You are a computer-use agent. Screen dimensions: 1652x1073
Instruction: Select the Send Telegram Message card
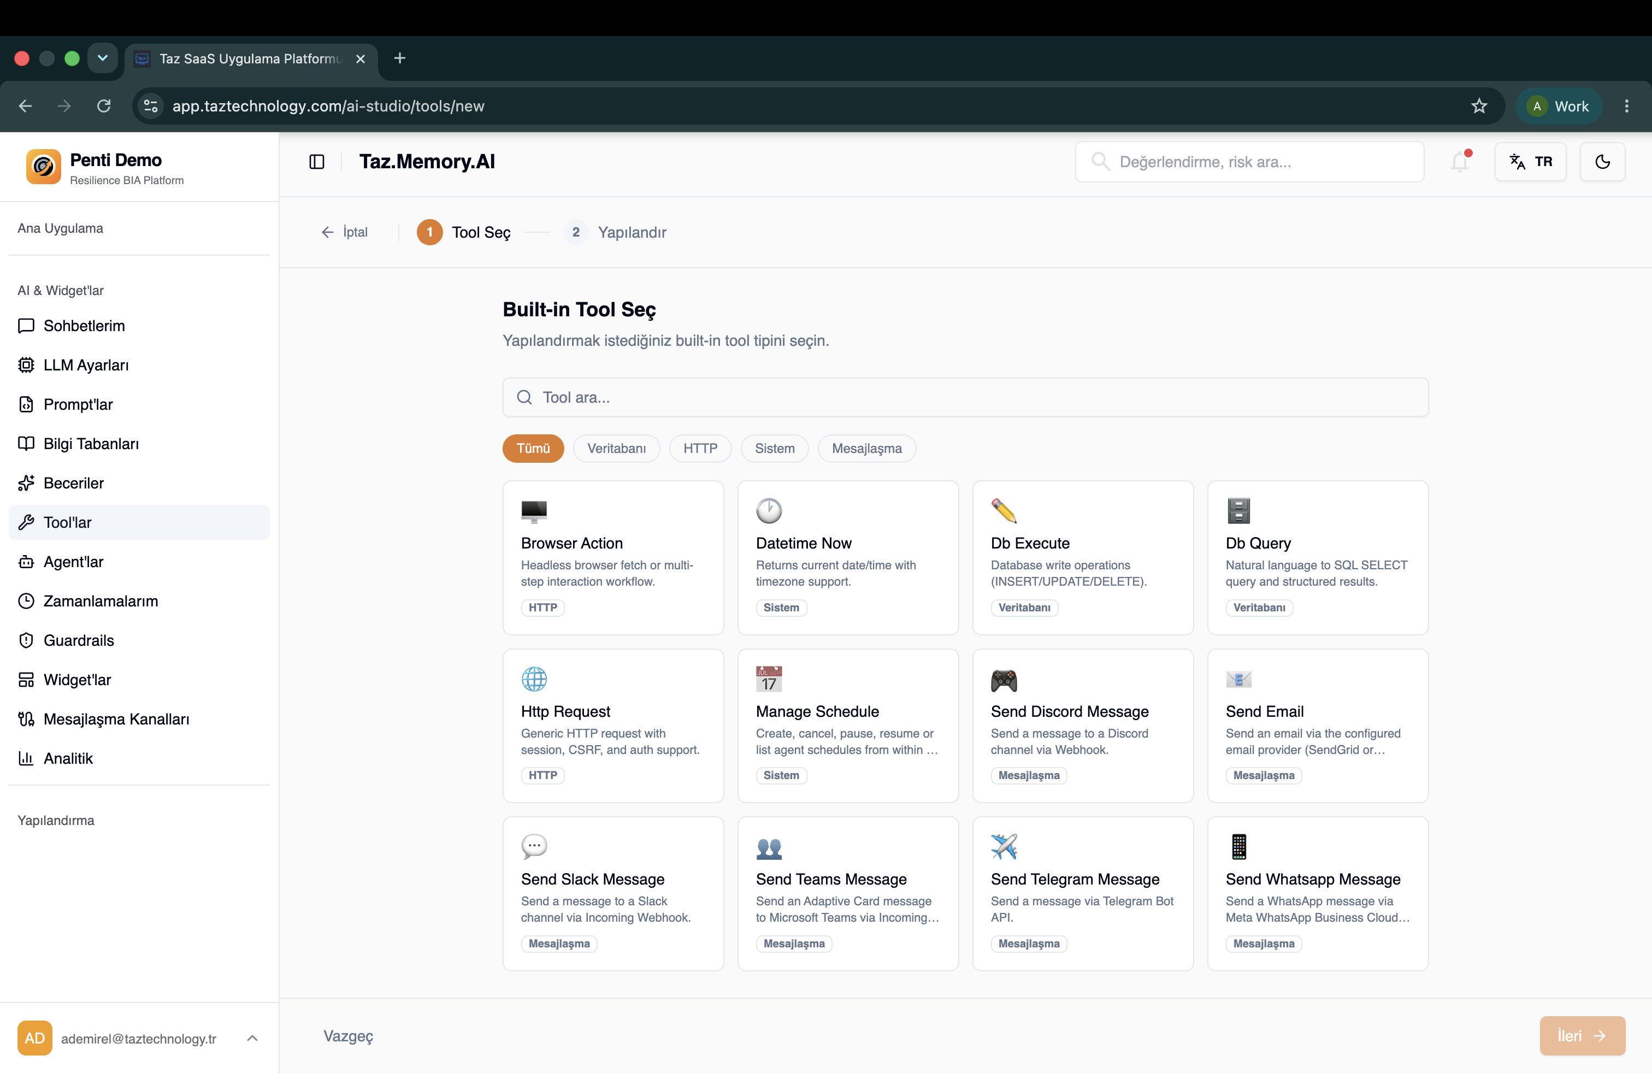(1083, 894)
